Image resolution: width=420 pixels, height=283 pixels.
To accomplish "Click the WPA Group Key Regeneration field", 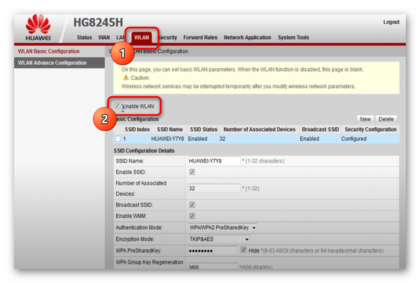I will tap(212, 266).
